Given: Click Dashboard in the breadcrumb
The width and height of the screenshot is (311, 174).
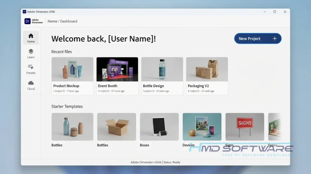Looking at the screenshot, I should pyautogui.click(x=69, y=21).
